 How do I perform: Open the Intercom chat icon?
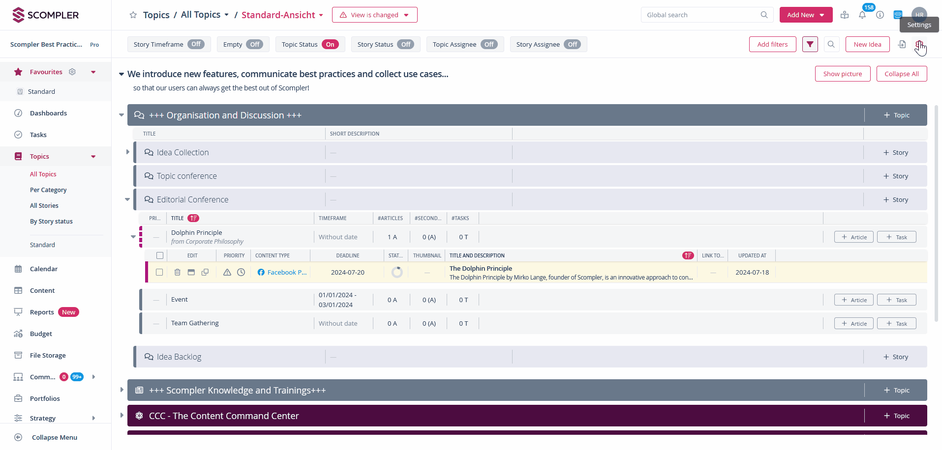(x=898, y=15)
